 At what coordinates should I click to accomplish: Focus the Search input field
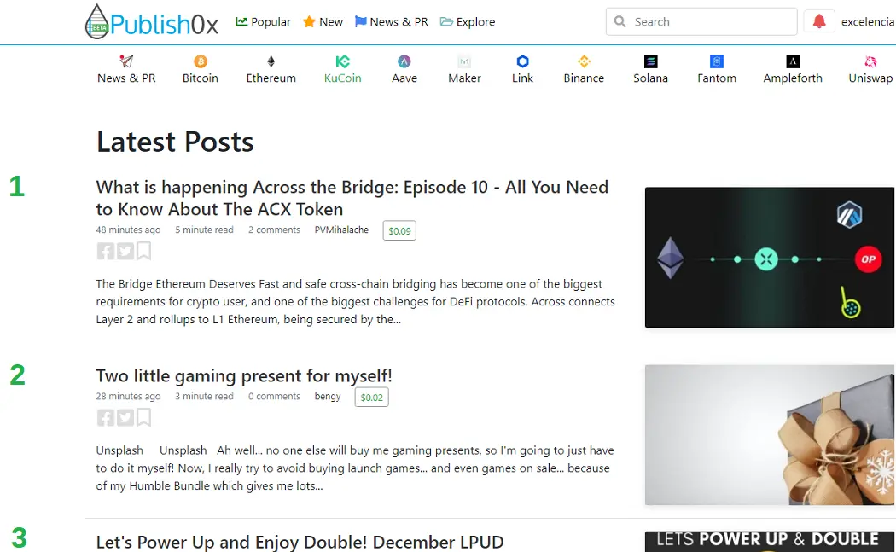click(x=701, y=21)
